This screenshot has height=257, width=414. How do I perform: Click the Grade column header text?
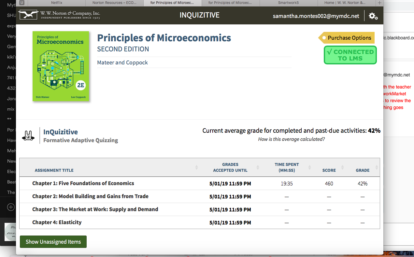363,170
